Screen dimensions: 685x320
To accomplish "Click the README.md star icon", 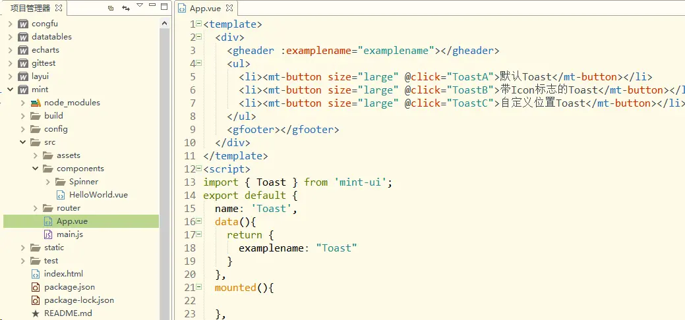I will pos(36,313).
